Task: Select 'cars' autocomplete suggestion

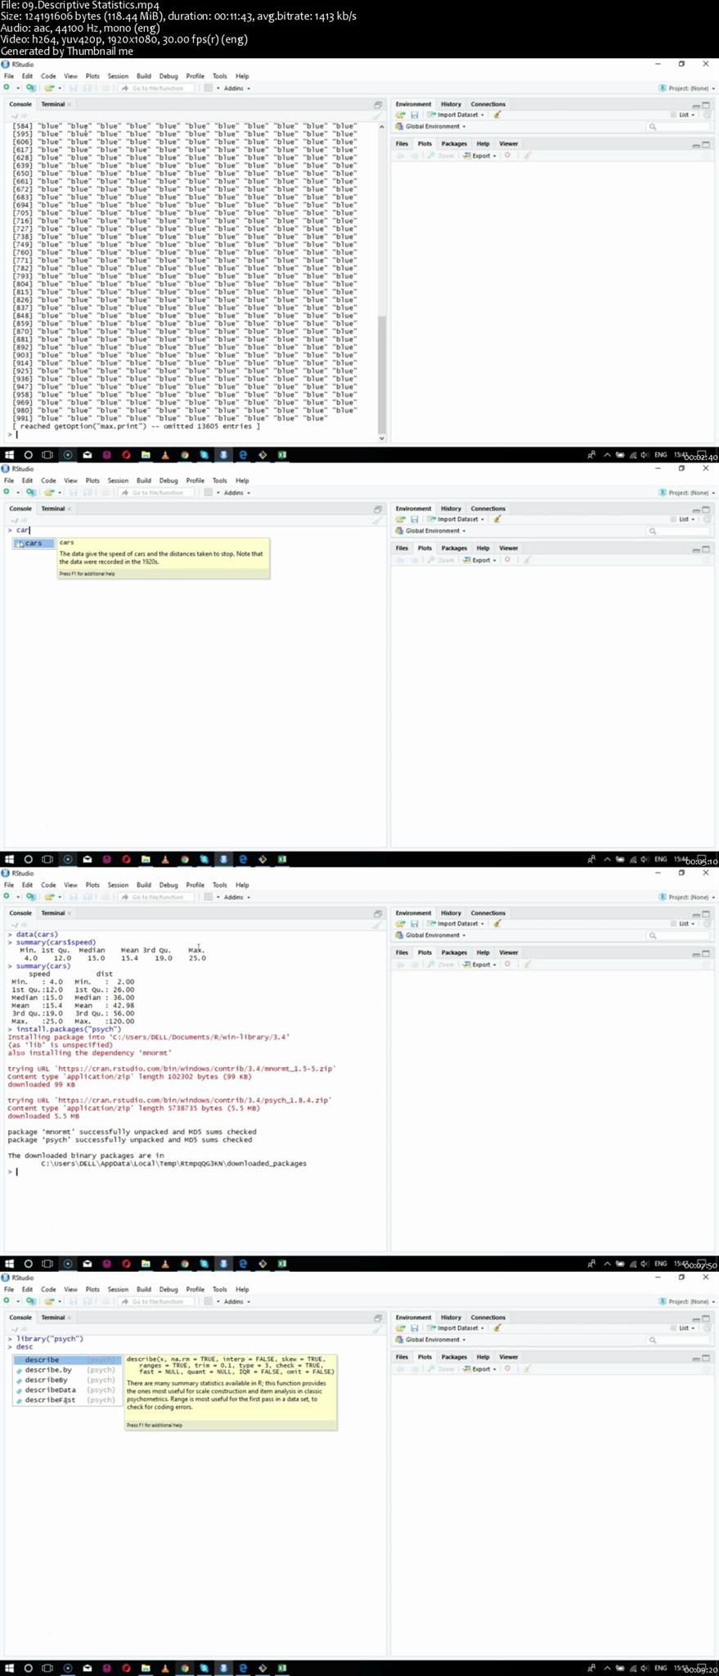Action: pos(34,543)
